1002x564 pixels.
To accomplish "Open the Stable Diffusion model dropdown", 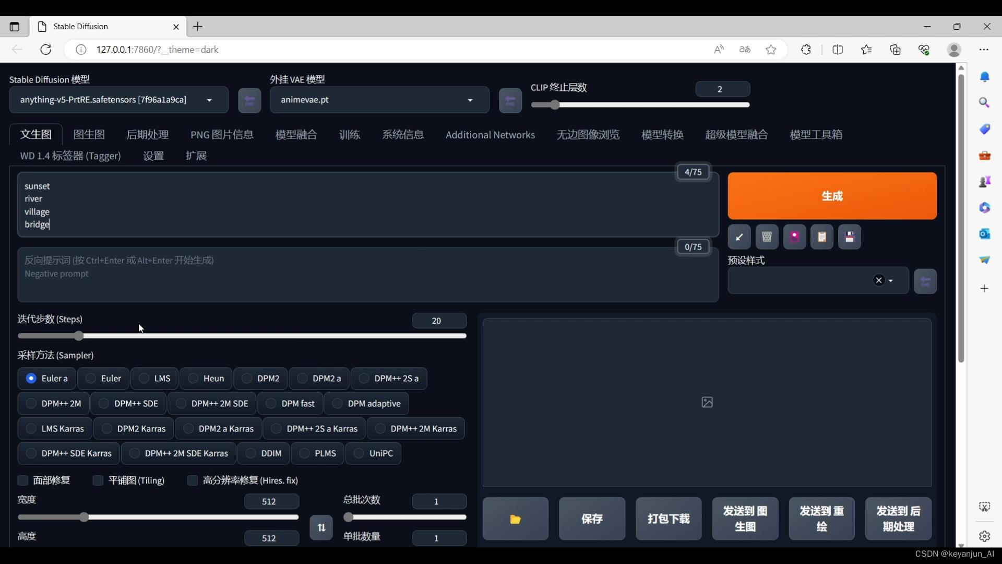I will tap(119, 100).
